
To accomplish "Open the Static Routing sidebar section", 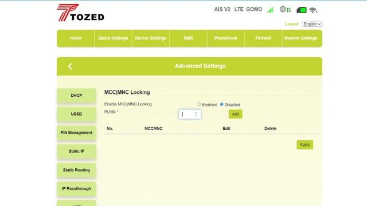I will coord(76,170).
